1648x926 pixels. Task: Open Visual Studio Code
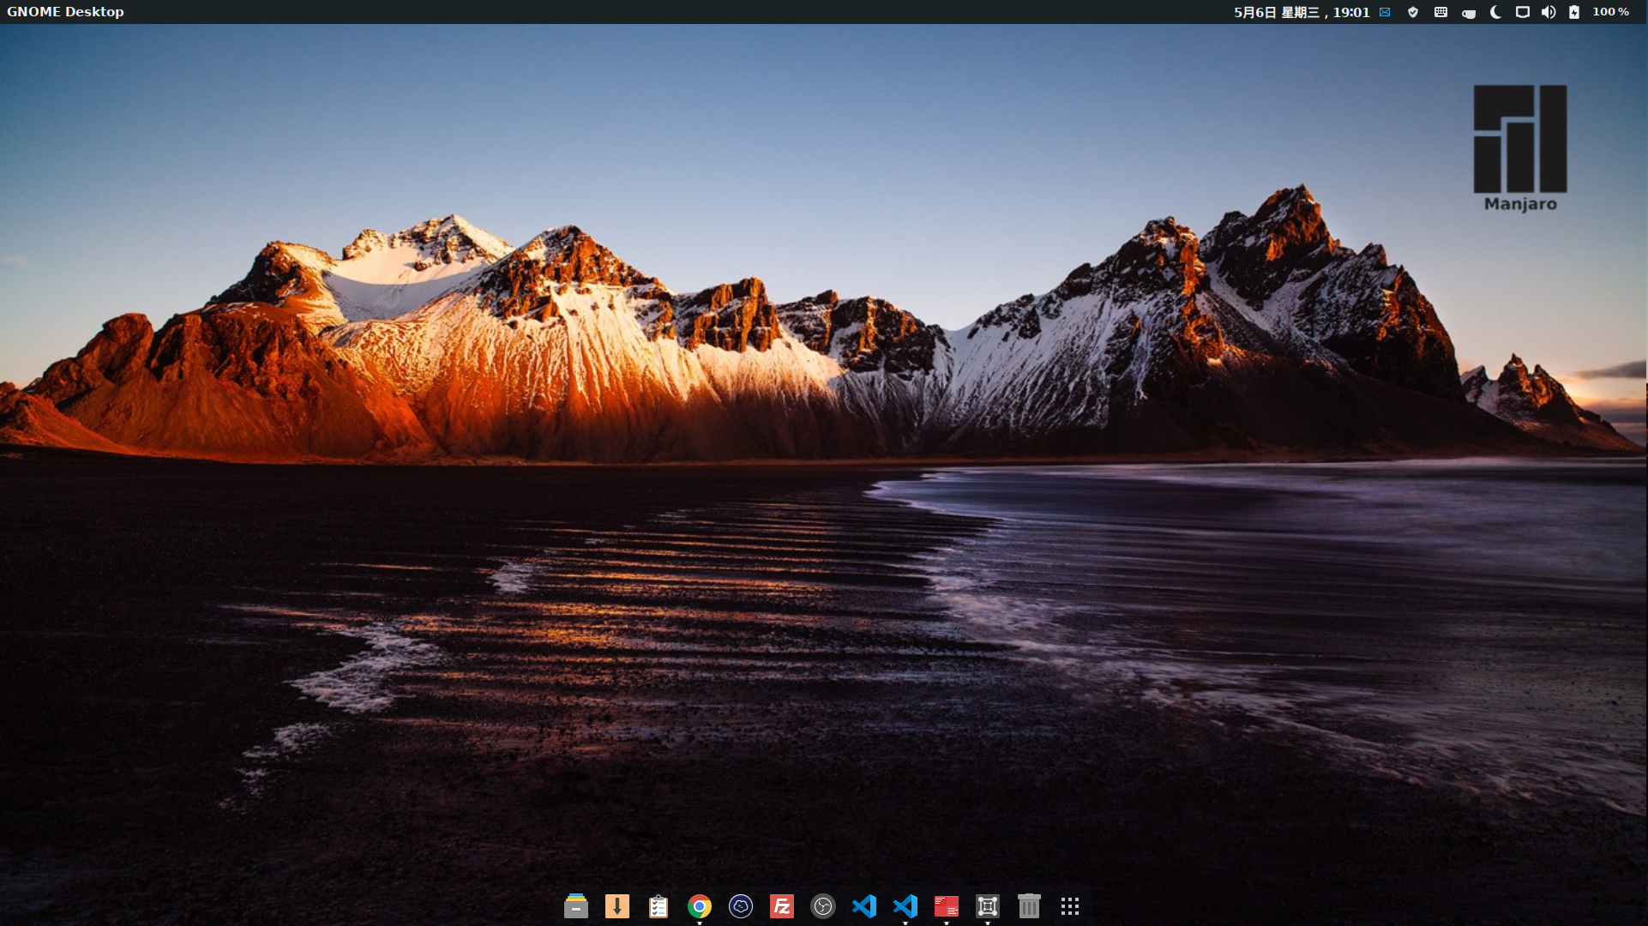[864, 906]
